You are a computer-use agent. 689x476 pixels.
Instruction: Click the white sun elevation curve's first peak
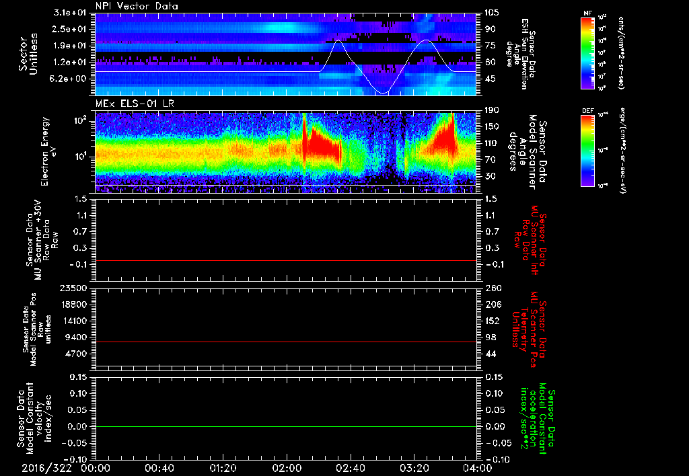pos(338,40)
